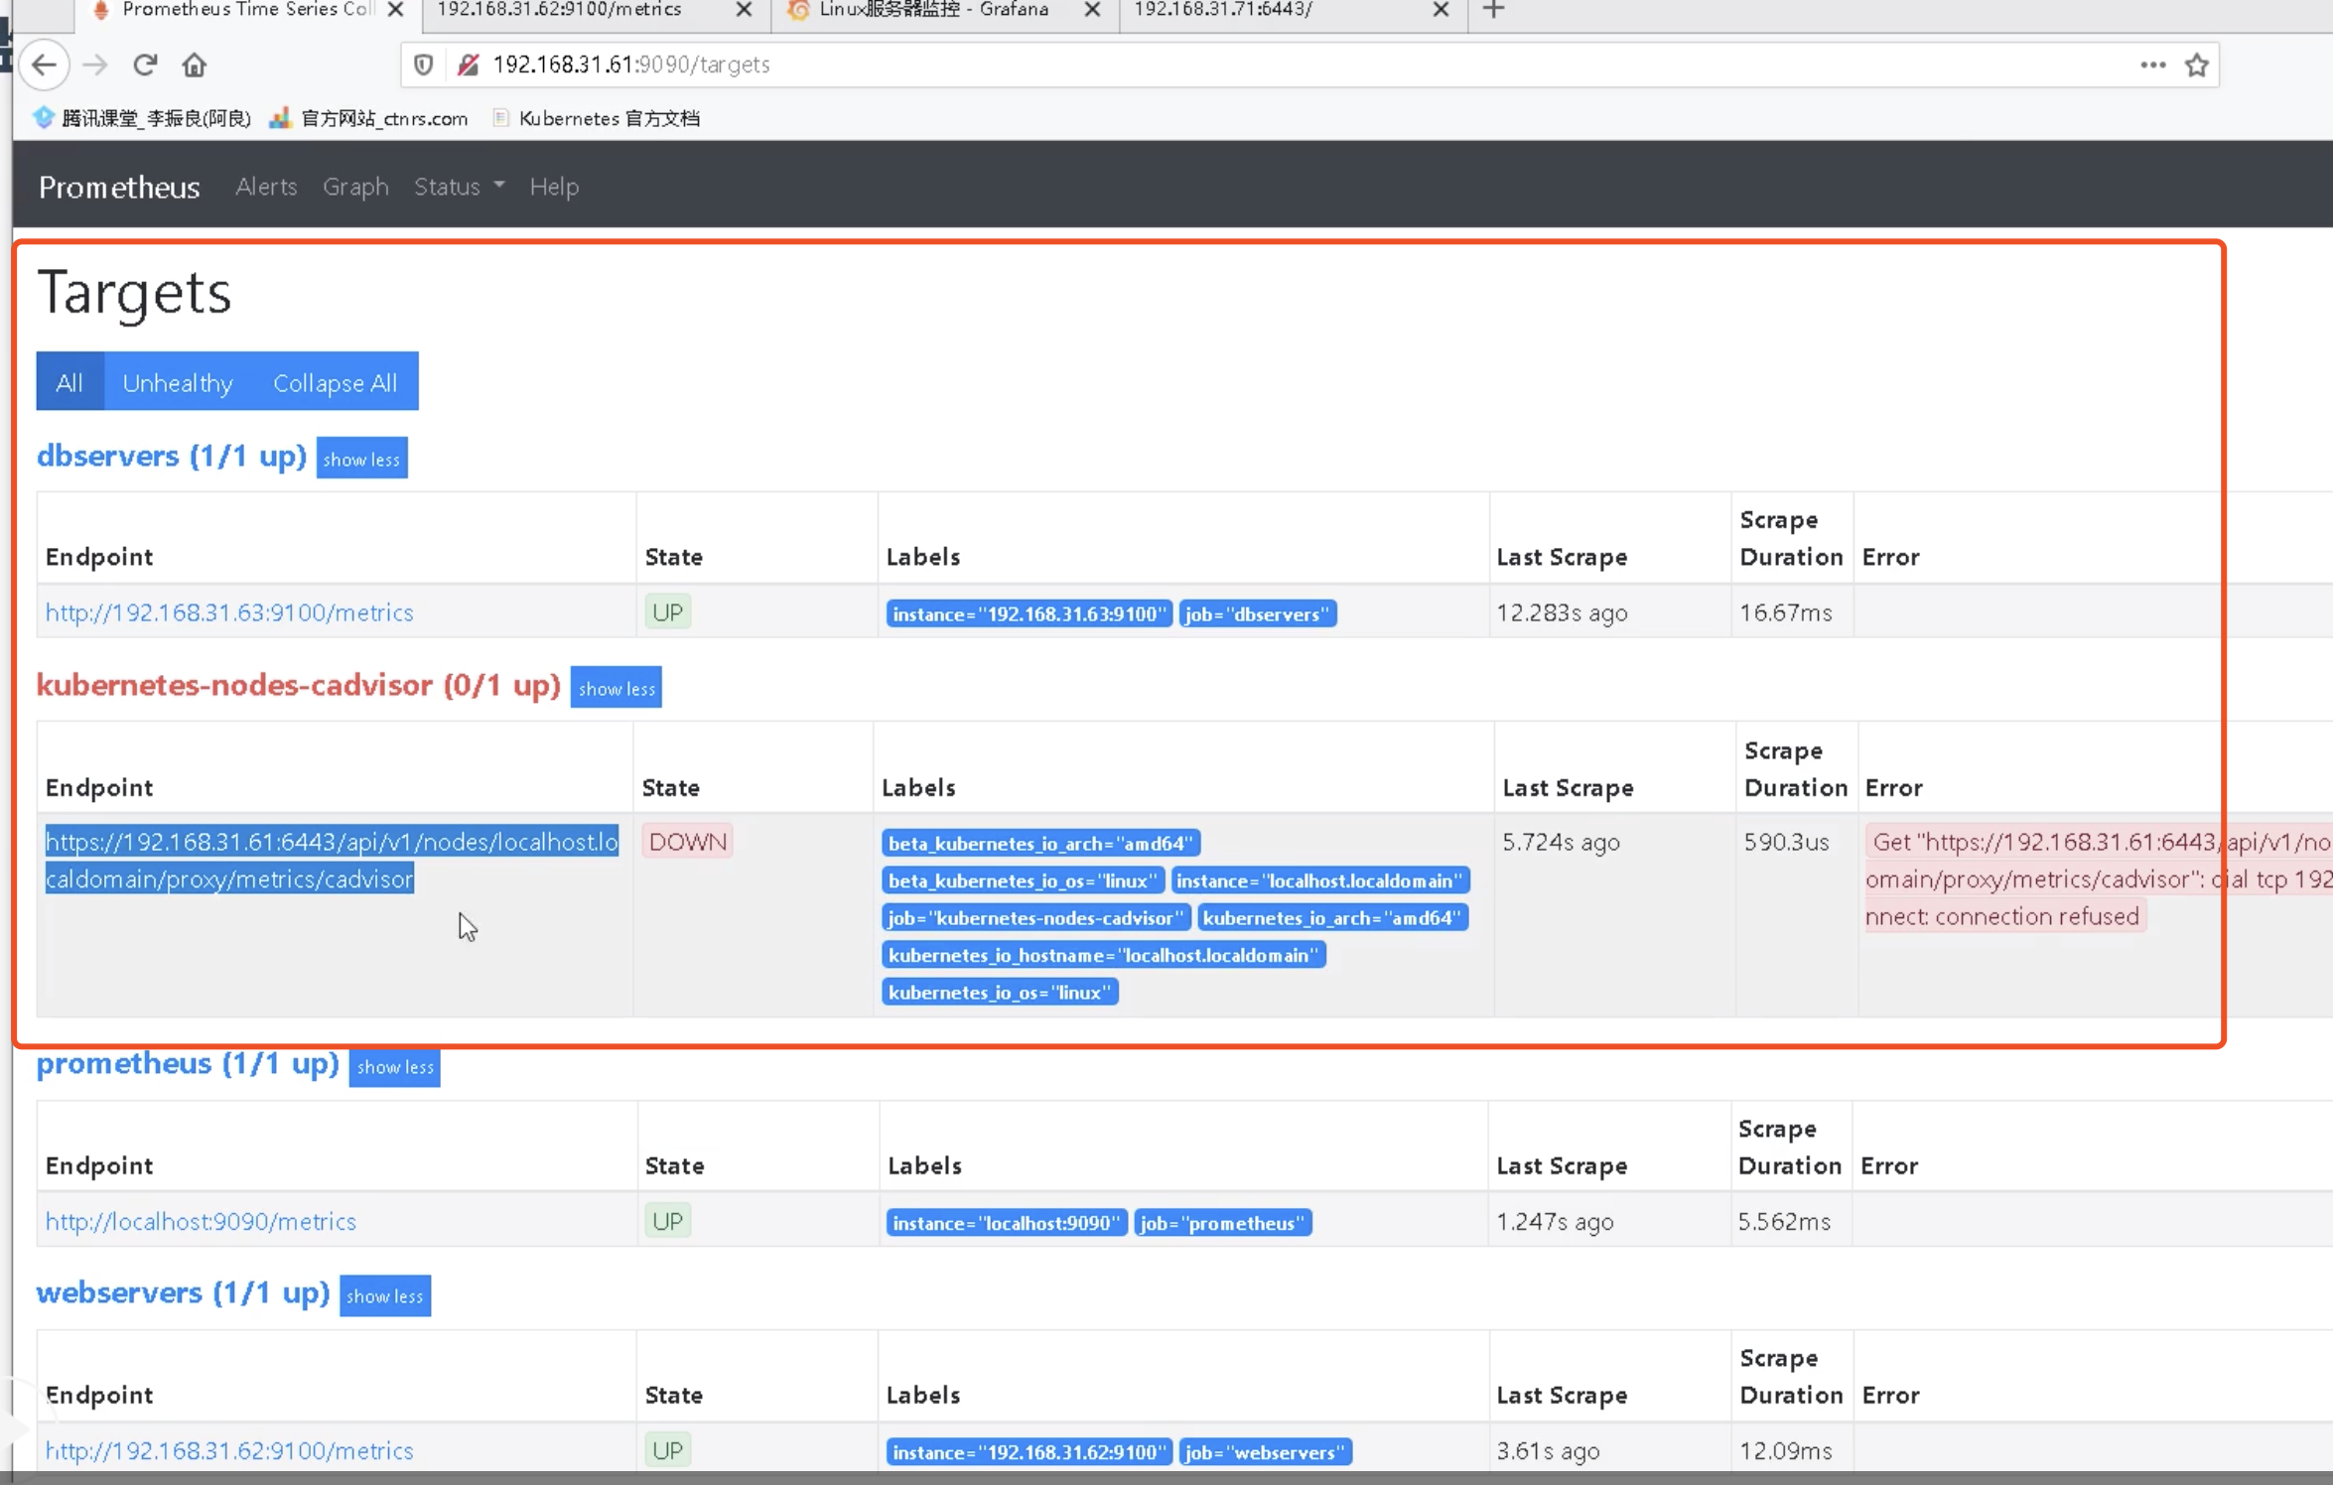Open the Alerts menu item
2333x1485 pixels.
click(x=266, y=187)
